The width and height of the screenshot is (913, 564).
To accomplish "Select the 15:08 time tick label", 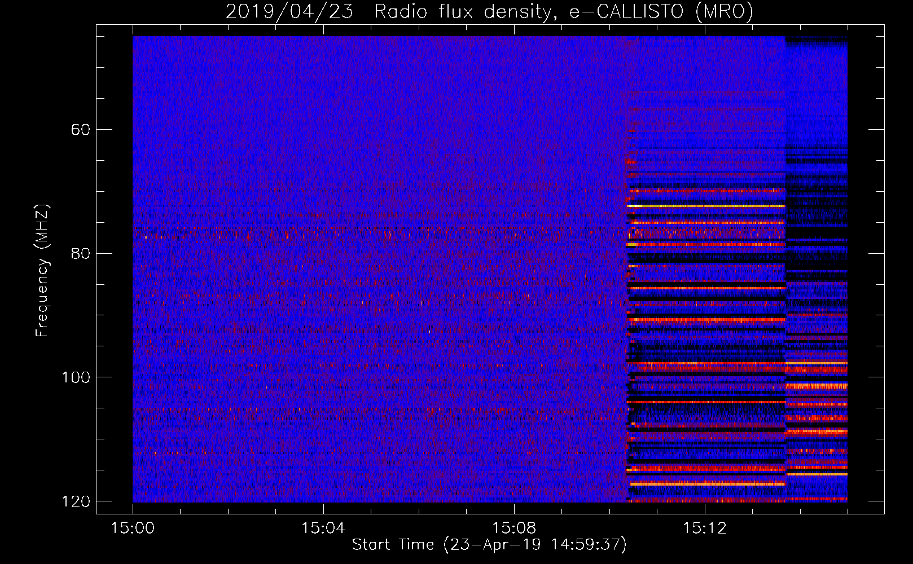I will click(514, 528).
